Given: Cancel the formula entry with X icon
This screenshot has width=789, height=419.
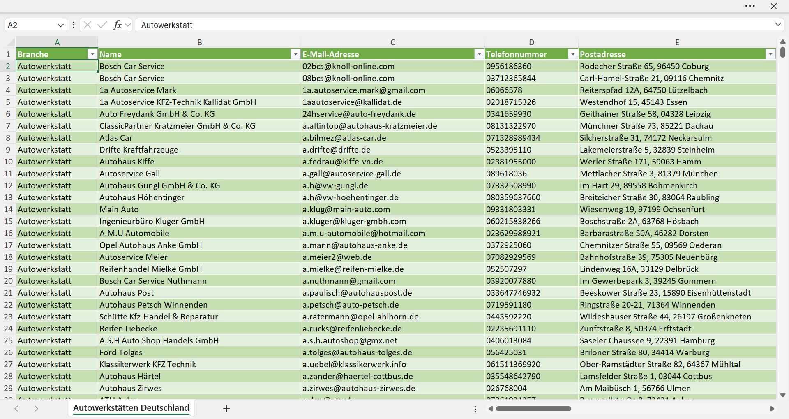Looking at the screenshot, I should click(x=87, y=25).
